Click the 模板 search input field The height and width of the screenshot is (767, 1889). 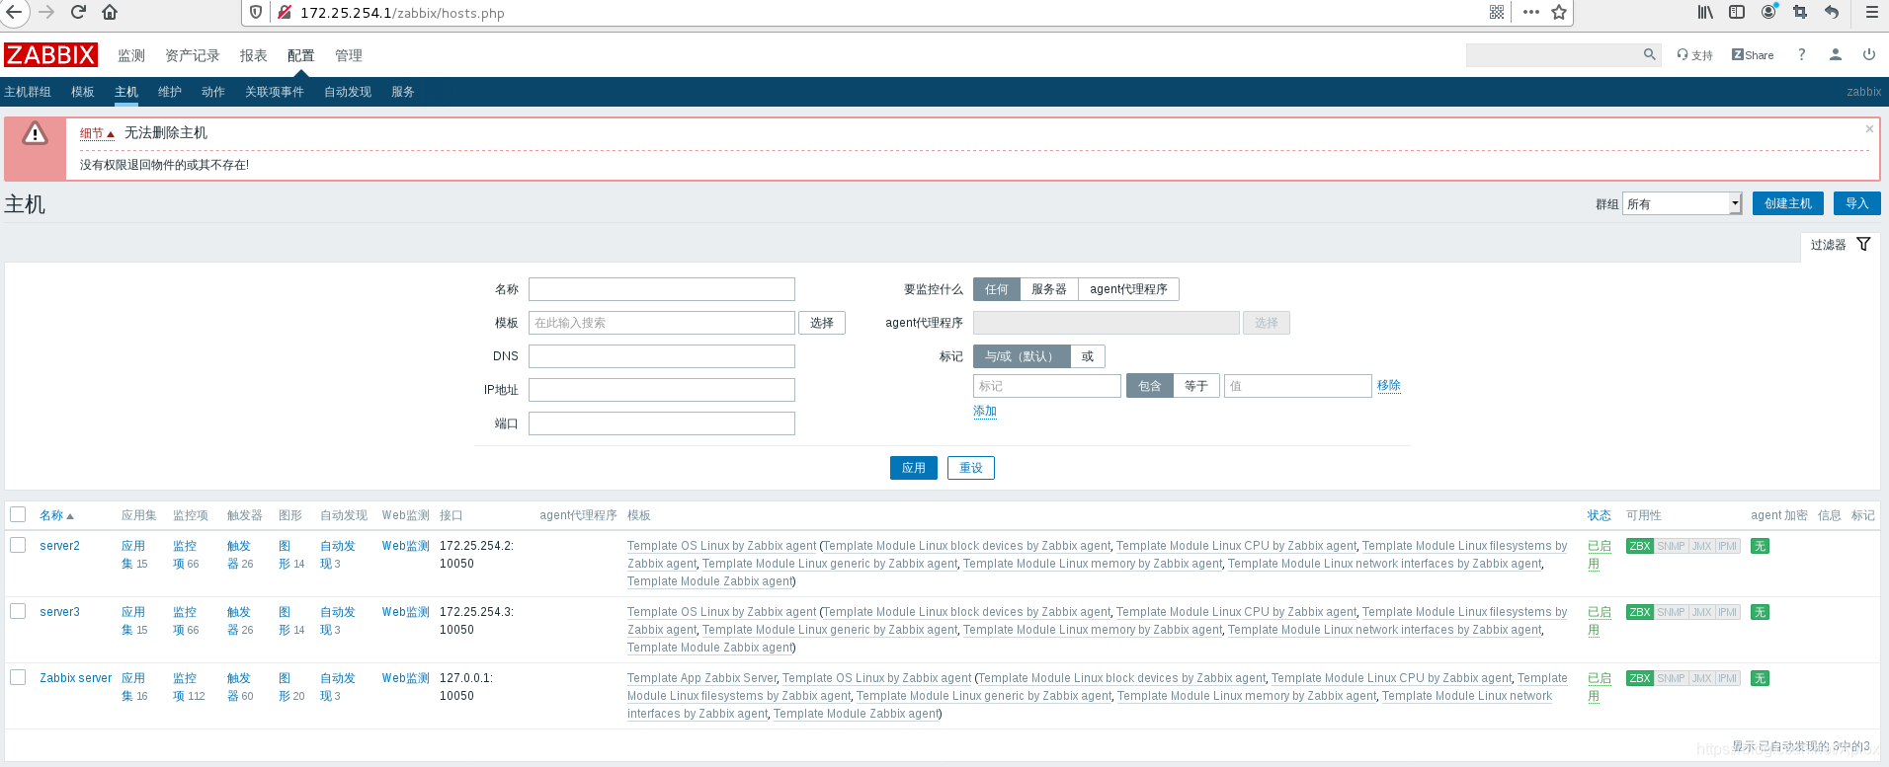(661, 323)
